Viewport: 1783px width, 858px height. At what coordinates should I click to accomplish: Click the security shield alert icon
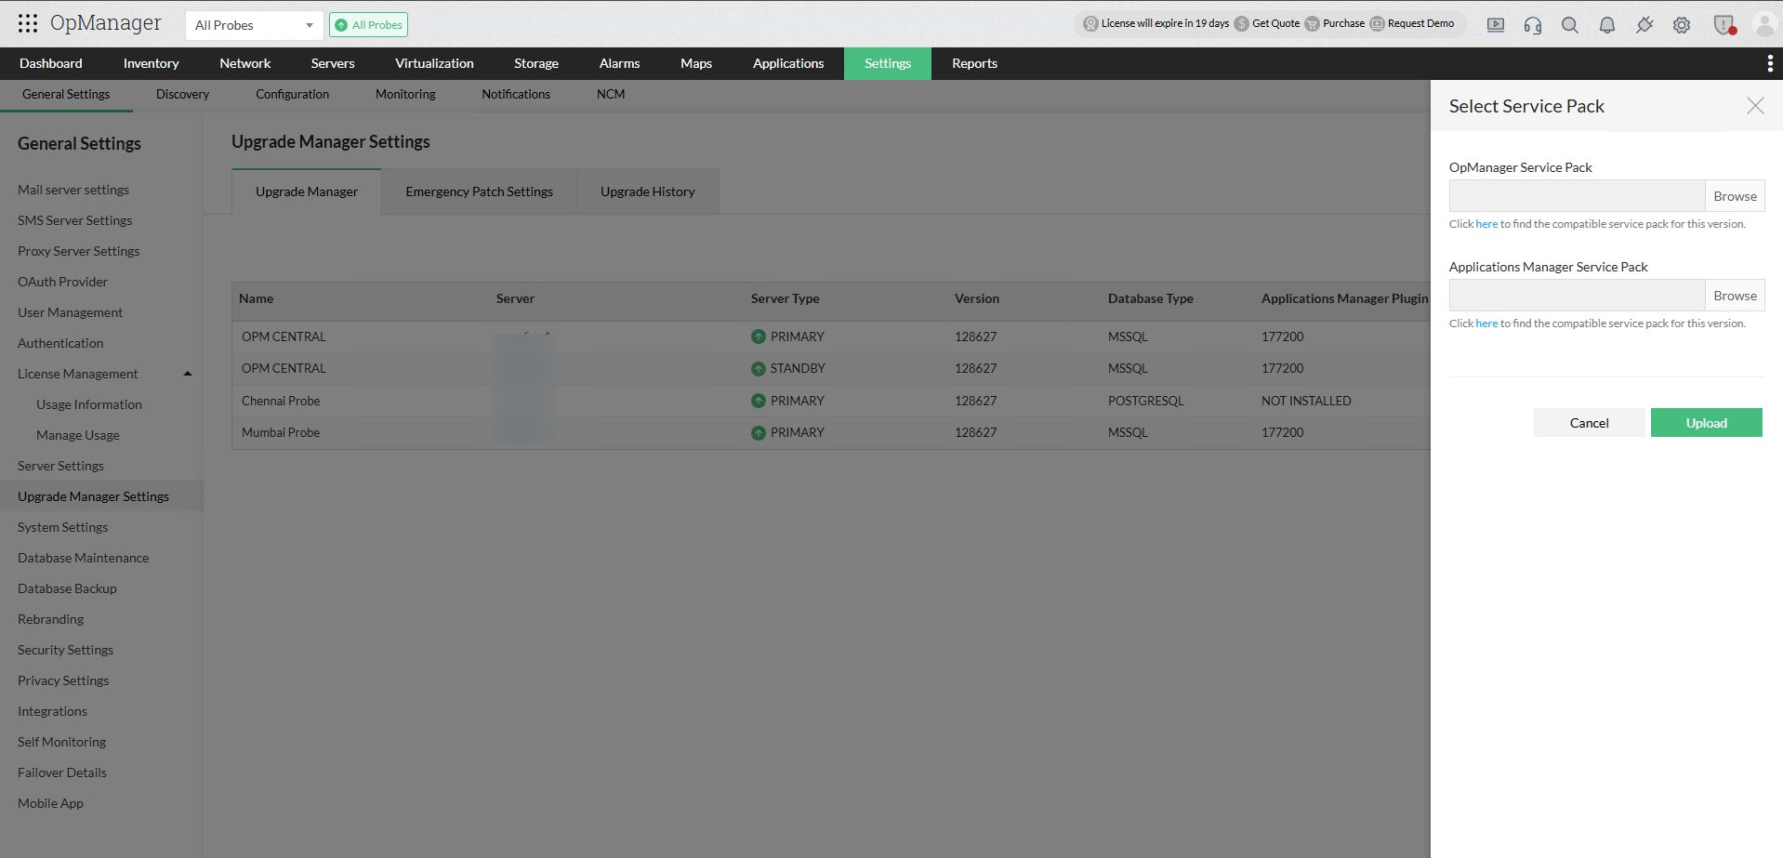1724,25
